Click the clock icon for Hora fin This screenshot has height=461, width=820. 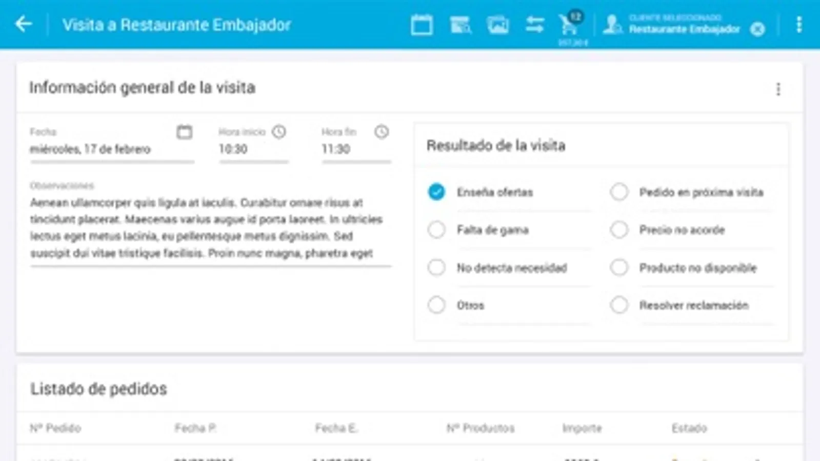point(382,132)
